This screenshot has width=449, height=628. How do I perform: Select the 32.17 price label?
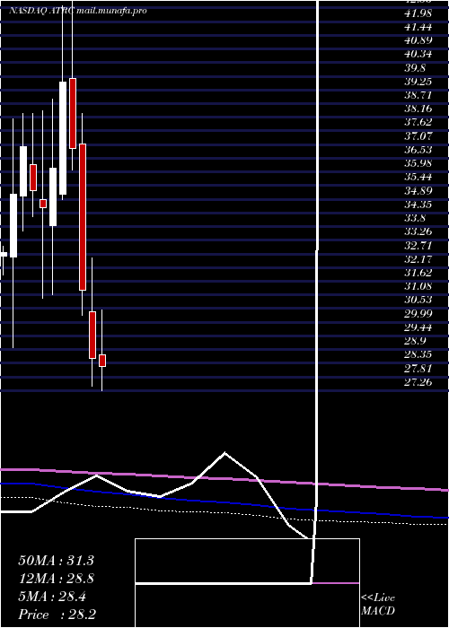point(418,259)
